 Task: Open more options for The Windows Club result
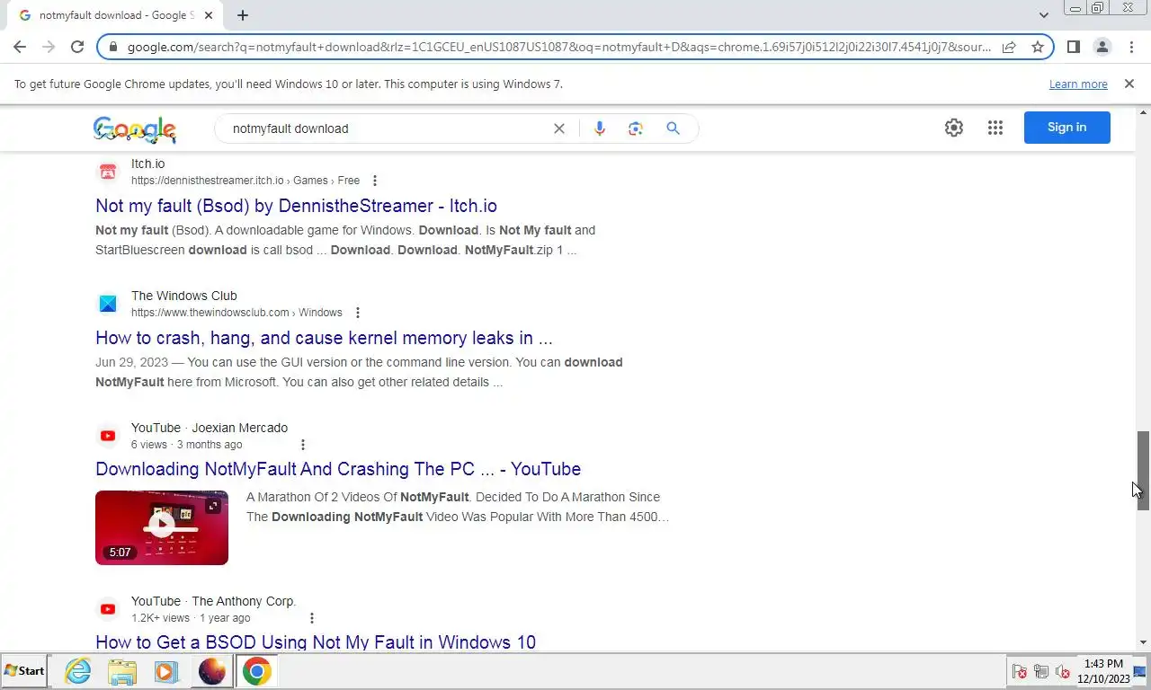(x=358, y=313)
